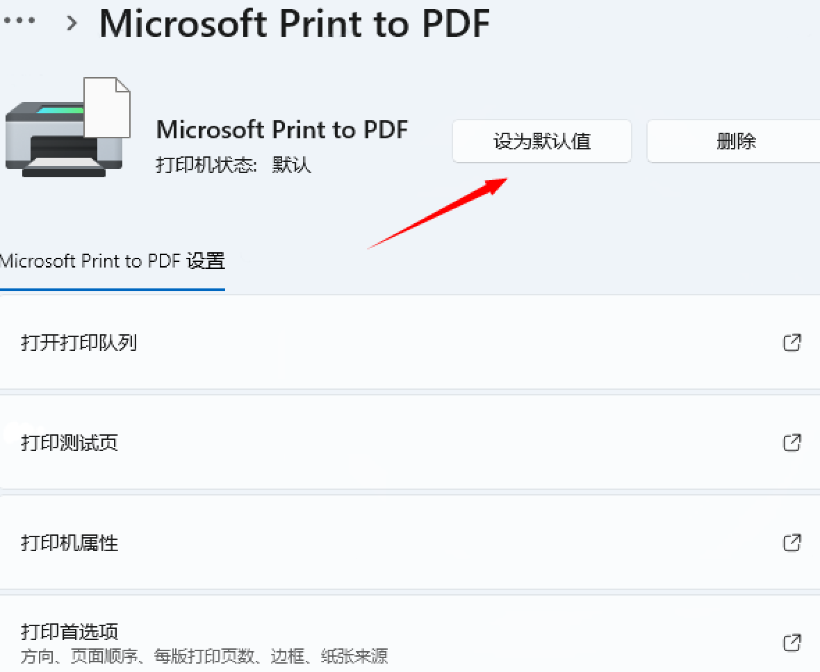Click the 删除 button

(735, 141)
